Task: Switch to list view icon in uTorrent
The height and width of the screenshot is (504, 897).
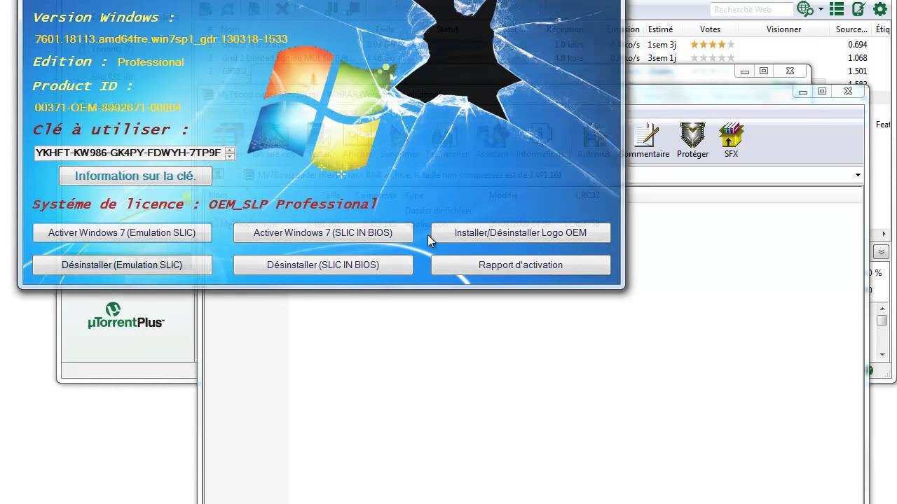Action: coord(837,9)
